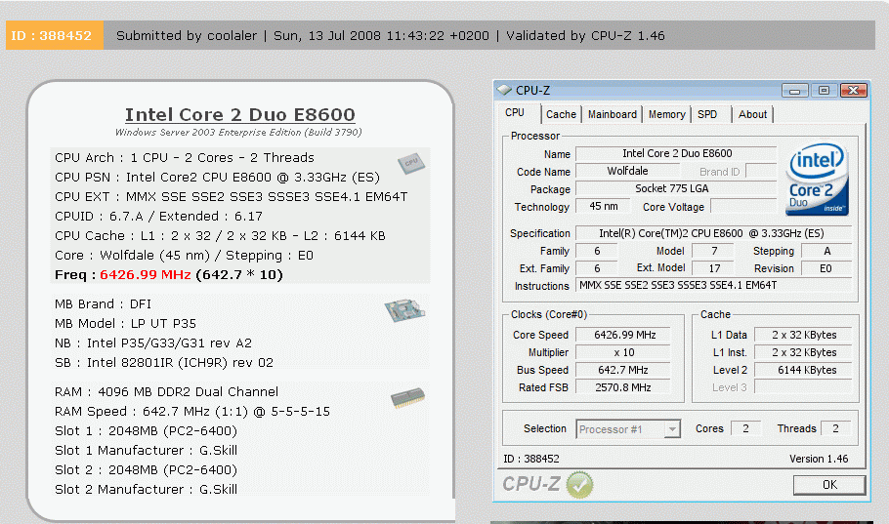The width and height of the screenshot is (889, 524).
Task: Click the Core Speed value field
Action: tap(624, 335)
